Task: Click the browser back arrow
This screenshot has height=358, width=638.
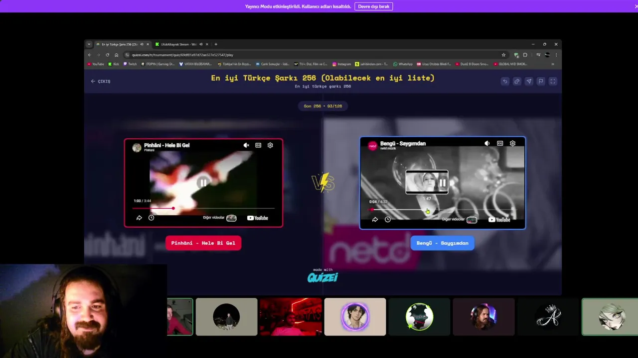Action: click(90, 55)
